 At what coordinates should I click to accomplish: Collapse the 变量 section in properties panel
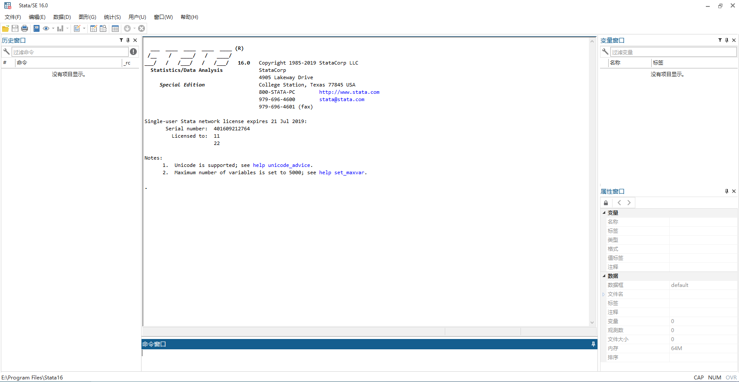coord(604,213)
